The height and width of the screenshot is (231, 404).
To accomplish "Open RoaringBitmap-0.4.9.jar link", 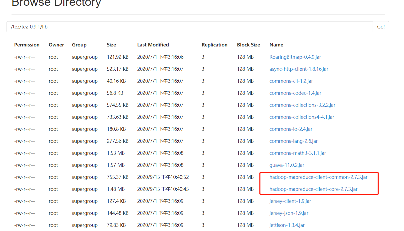I will pyautogui.click(x=295, y=57).
